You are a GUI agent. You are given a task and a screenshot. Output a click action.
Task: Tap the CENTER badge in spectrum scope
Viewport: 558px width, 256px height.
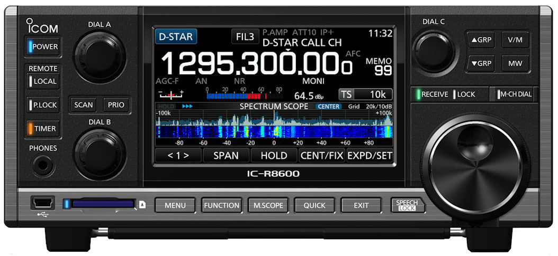coord(328,107)
